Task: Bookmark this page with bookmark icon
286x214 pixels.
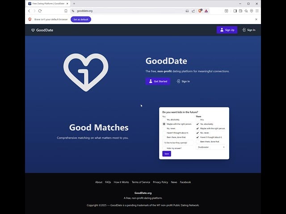Action: [66, 11]
